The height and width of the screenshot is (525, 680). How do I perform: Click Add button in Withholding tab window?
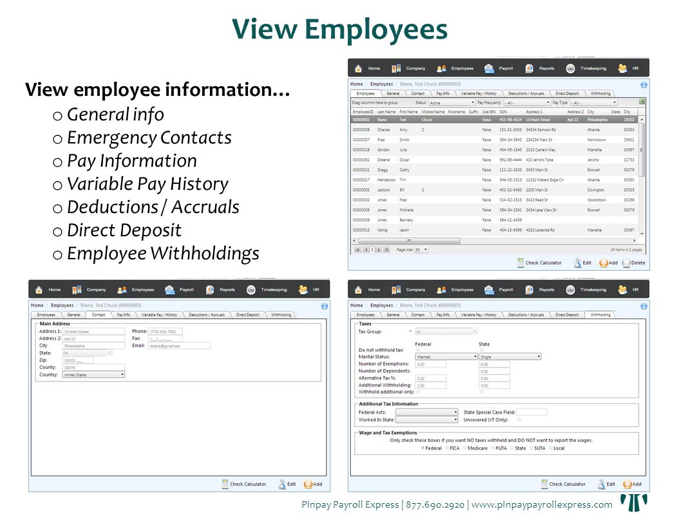(x=632, y=484)
